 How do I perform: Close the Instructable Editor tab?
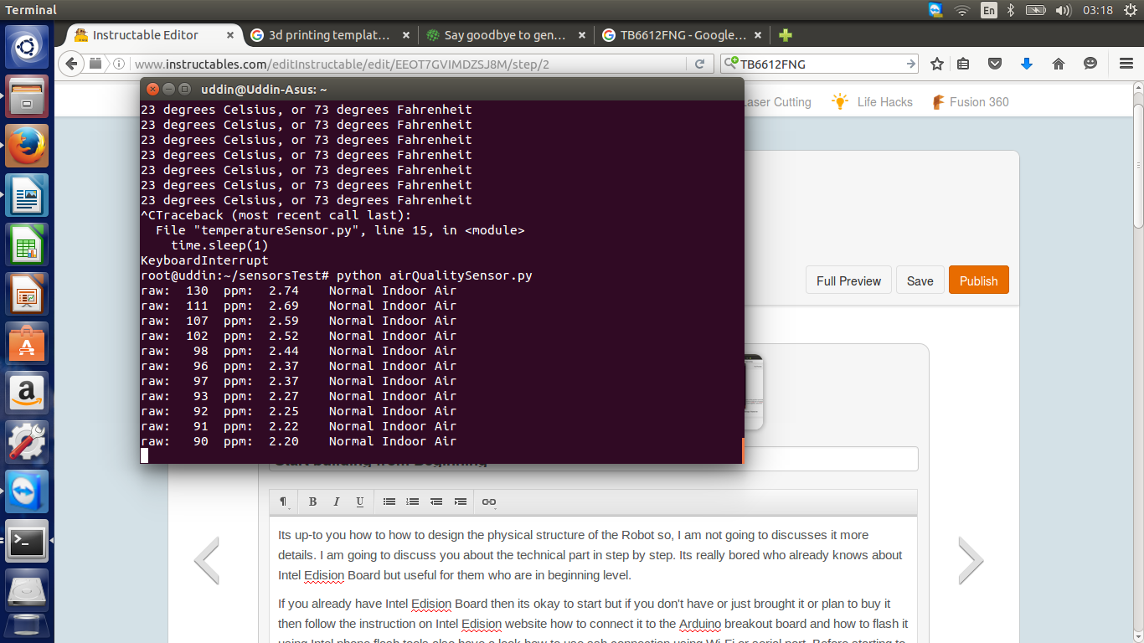point(229,35)
